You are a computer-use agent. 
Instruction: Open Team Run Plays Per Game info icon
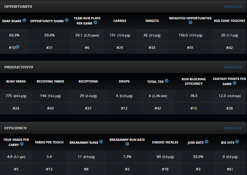tap(95, 23)
